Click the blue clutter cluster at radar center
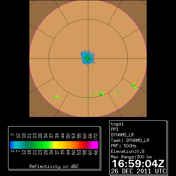The height and width of the screenshot is (176, 176). click(88, 58)
